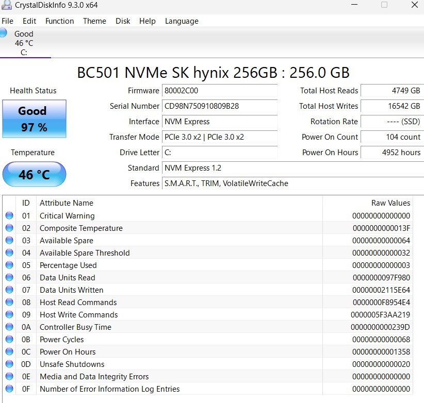The height and width of the screenshot is (403, 424).
Task: Click the status icon beside Composite Temperature
Action: pos(9,228)
